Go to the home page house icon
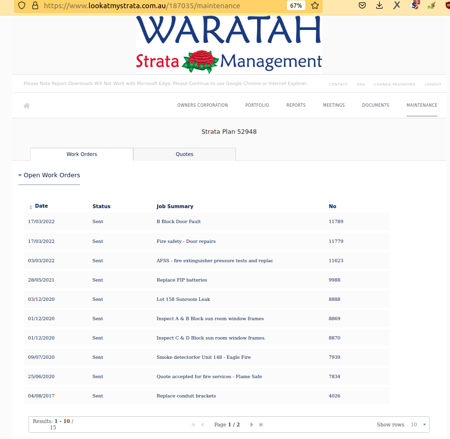 (x=27, y=105)
